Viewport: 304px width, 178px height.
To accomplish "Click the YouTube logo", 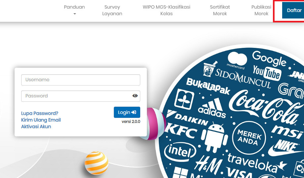I will (267, 73).
